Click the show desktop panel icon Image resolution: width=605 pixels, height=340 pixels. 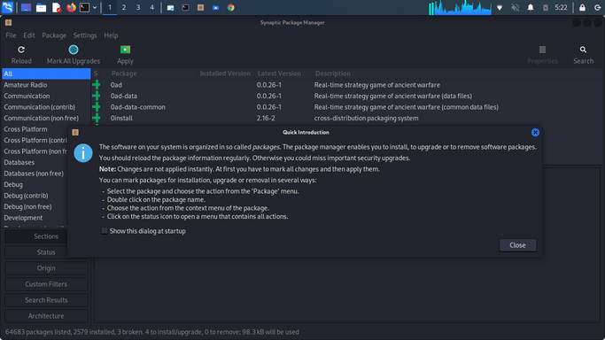pos(26,7)
